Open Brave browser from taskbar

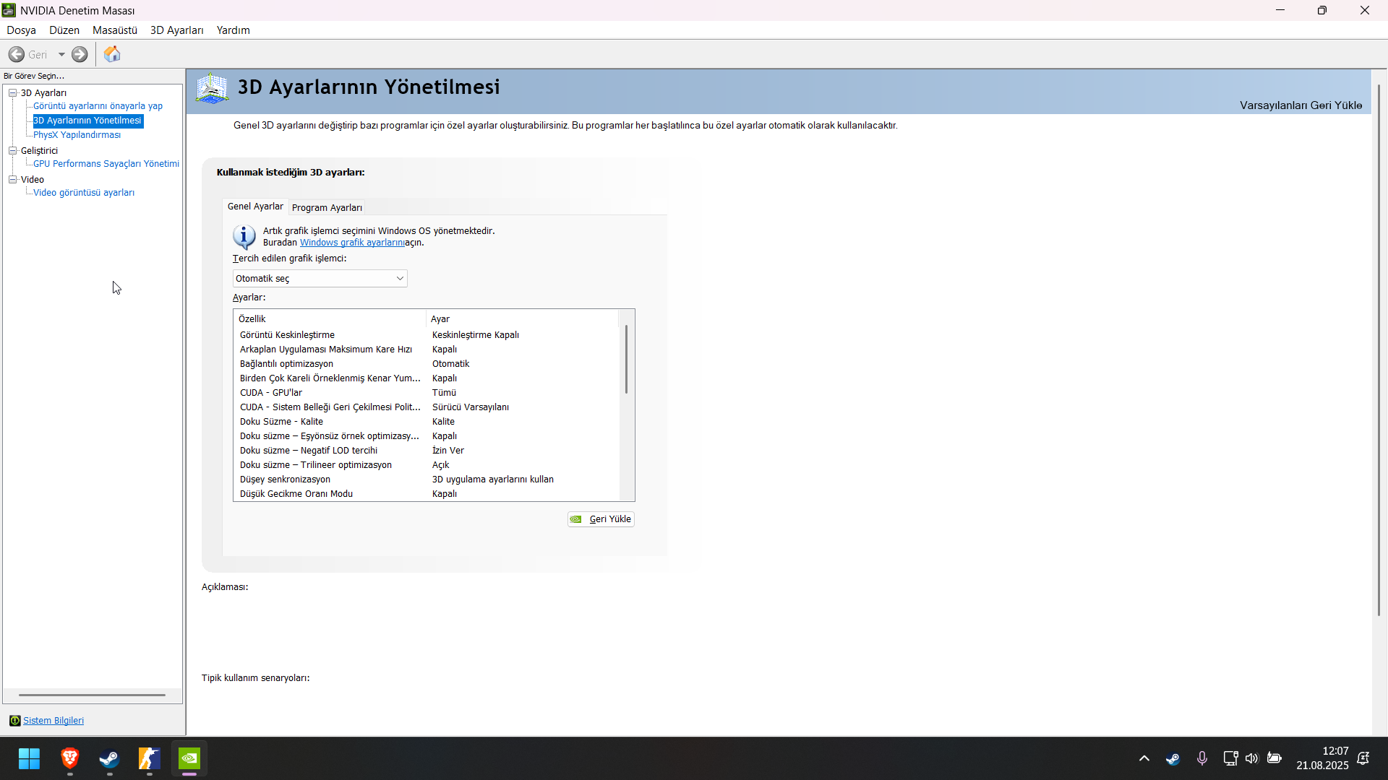click(x=70, y=758)
